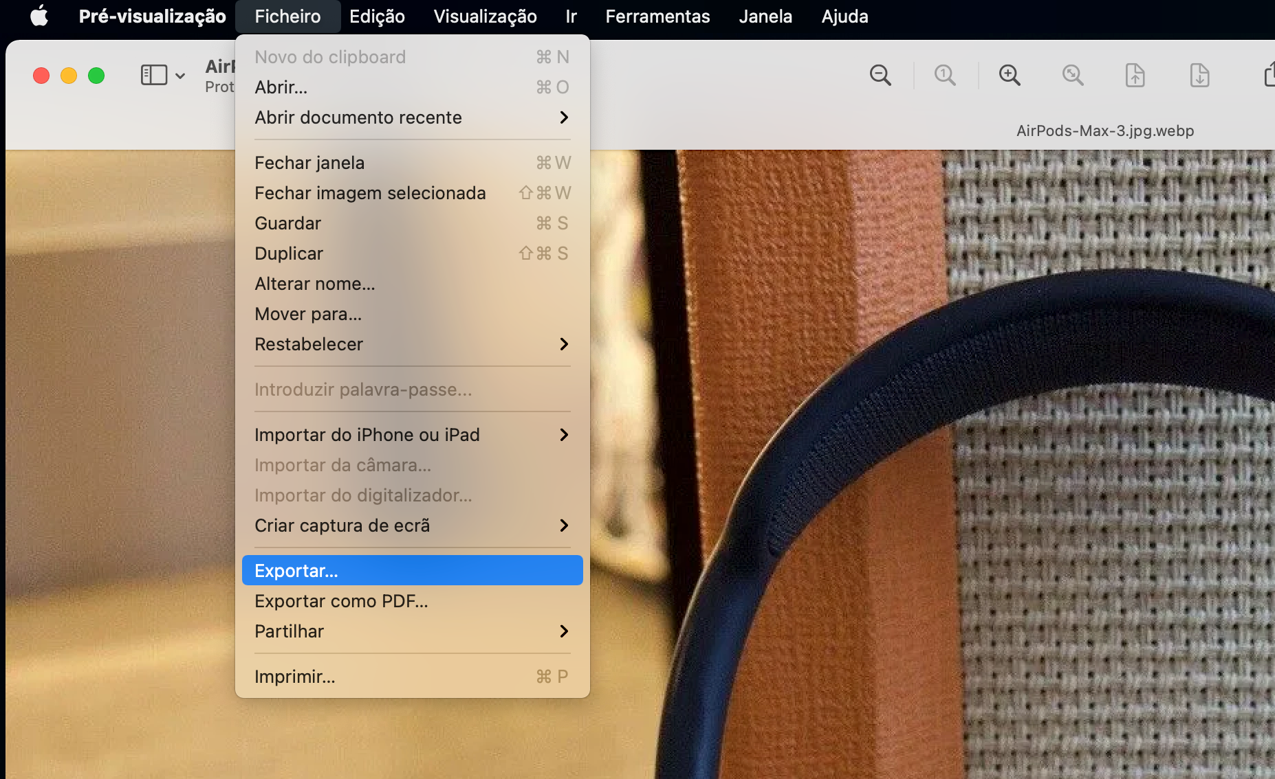This screenshot has width=1275, height=779.
Task: Open the Apple menu
Action: (x=39, y=16)
